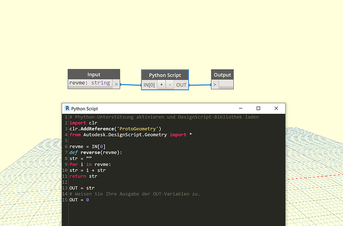
Task: Click the 'import clr' code line
Action: pyautogui.click(x=84, y=123)
